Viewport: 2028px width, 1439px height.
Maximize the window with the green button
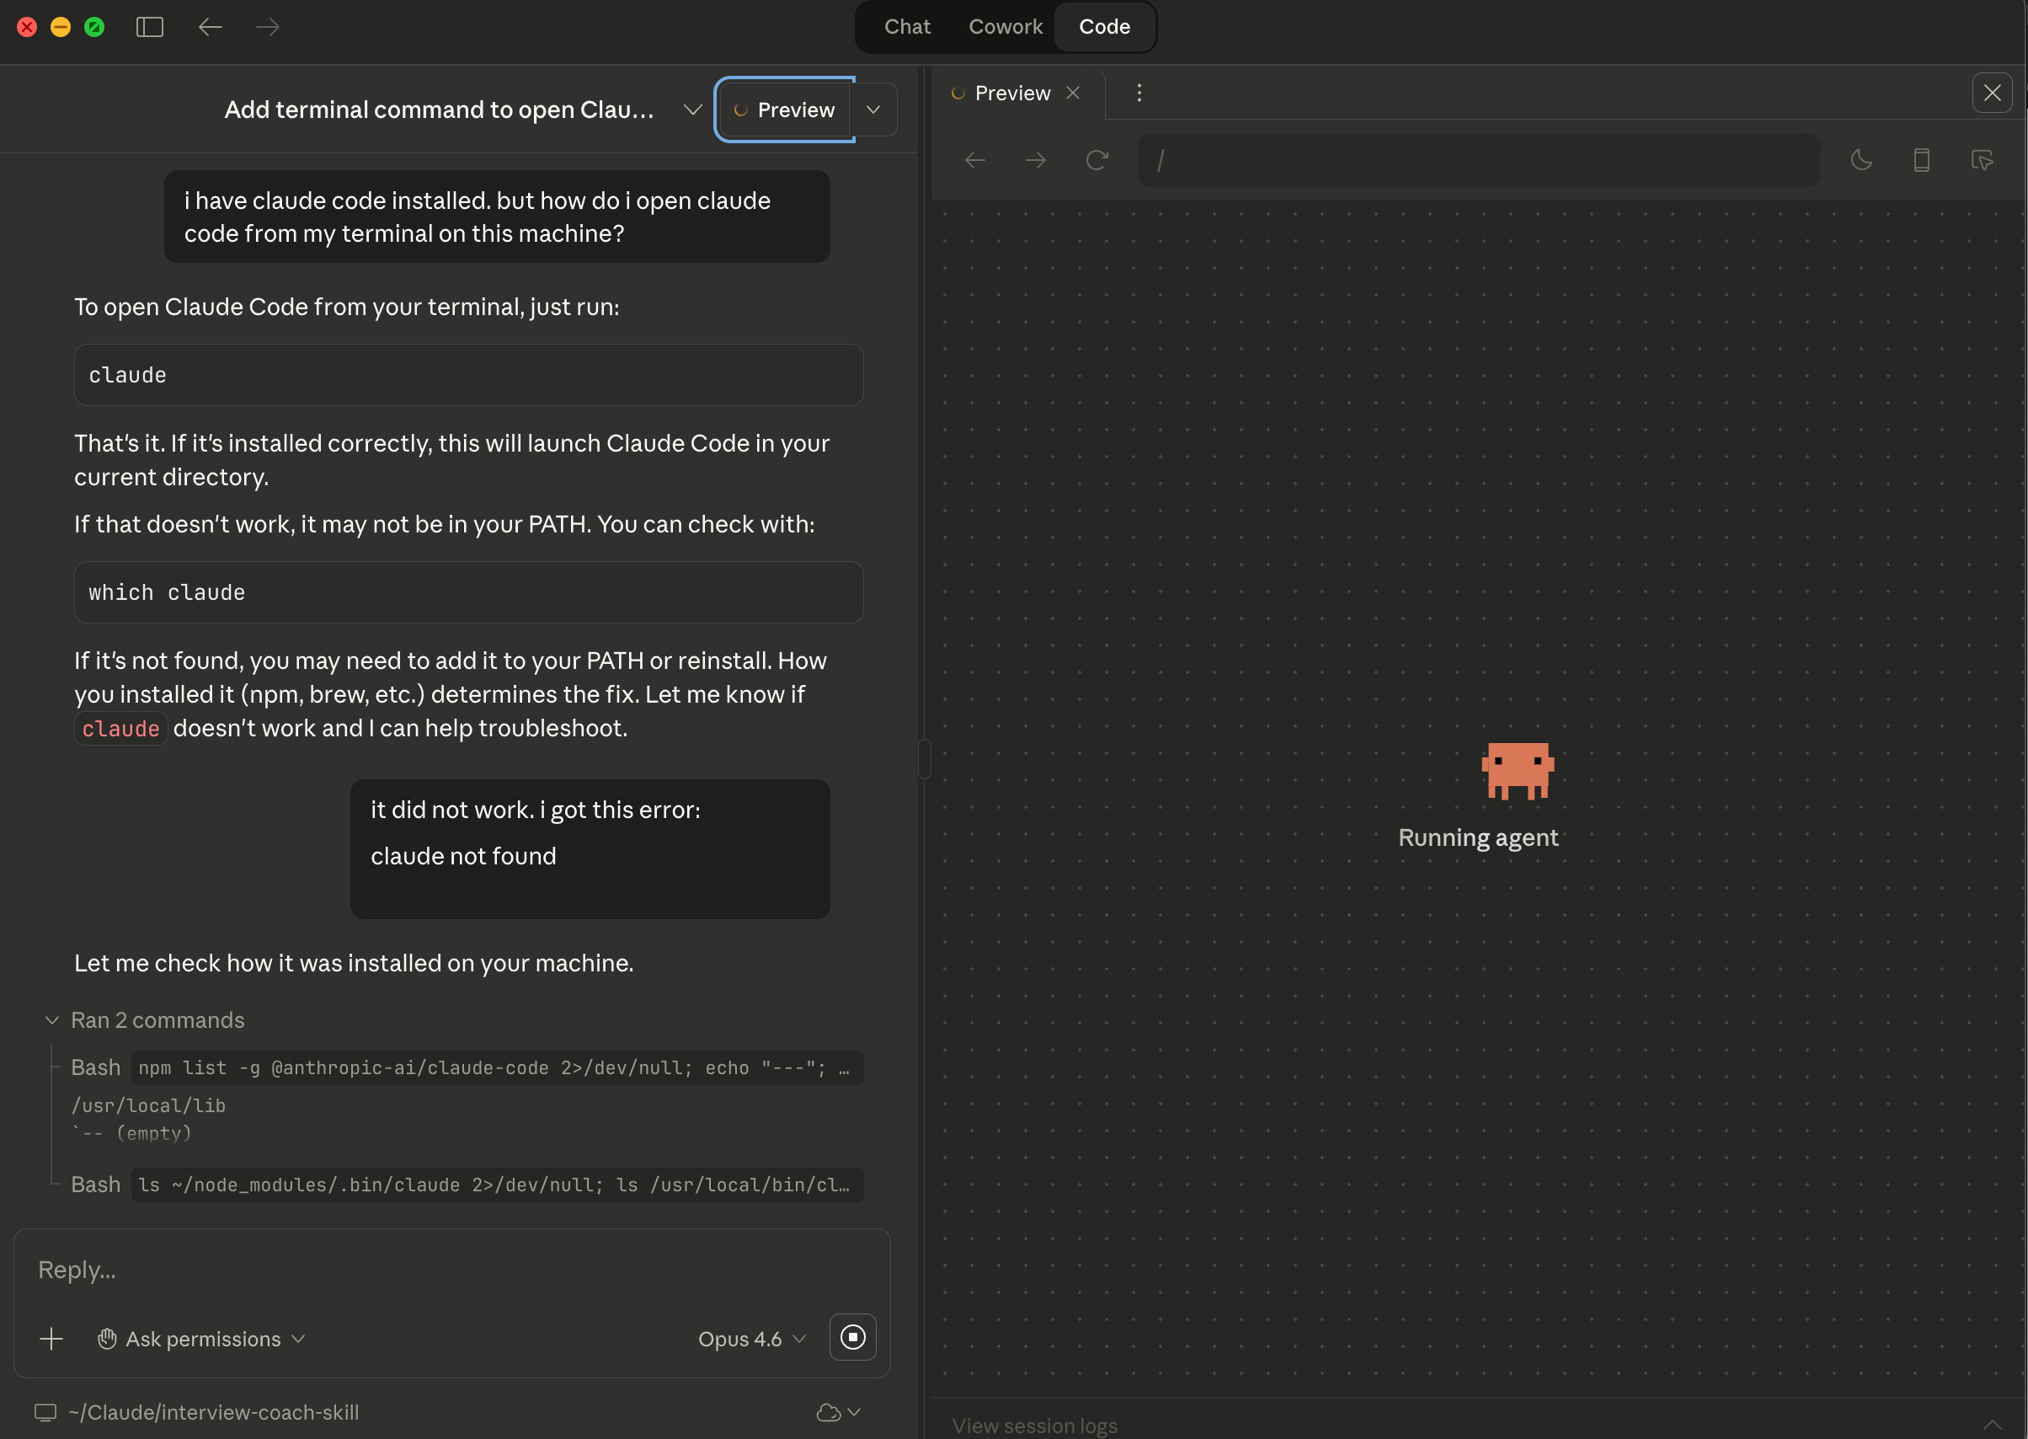(x=93, y=27)
